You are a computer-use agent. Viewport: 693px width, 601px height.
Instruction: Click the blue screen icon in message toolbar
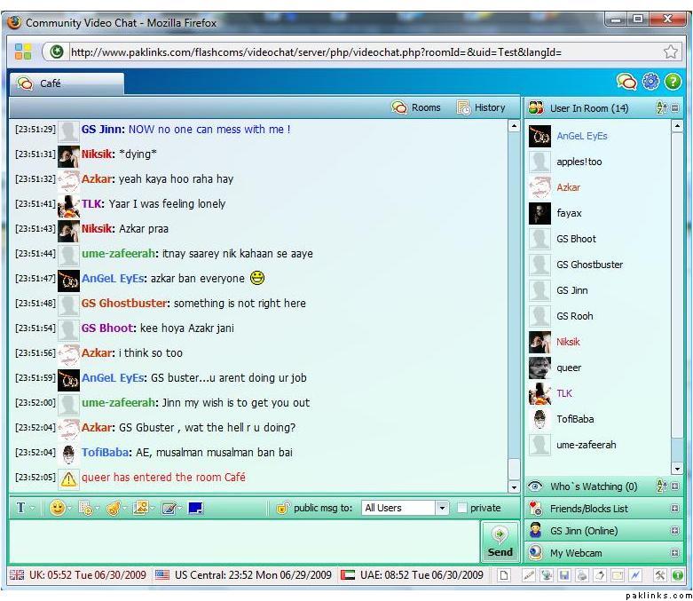coord(195,508)
